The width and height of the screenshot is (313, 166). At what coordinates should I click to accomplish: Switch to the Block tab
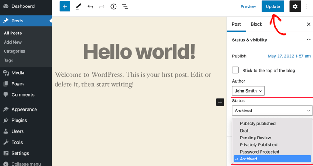[x=256, y=24]
